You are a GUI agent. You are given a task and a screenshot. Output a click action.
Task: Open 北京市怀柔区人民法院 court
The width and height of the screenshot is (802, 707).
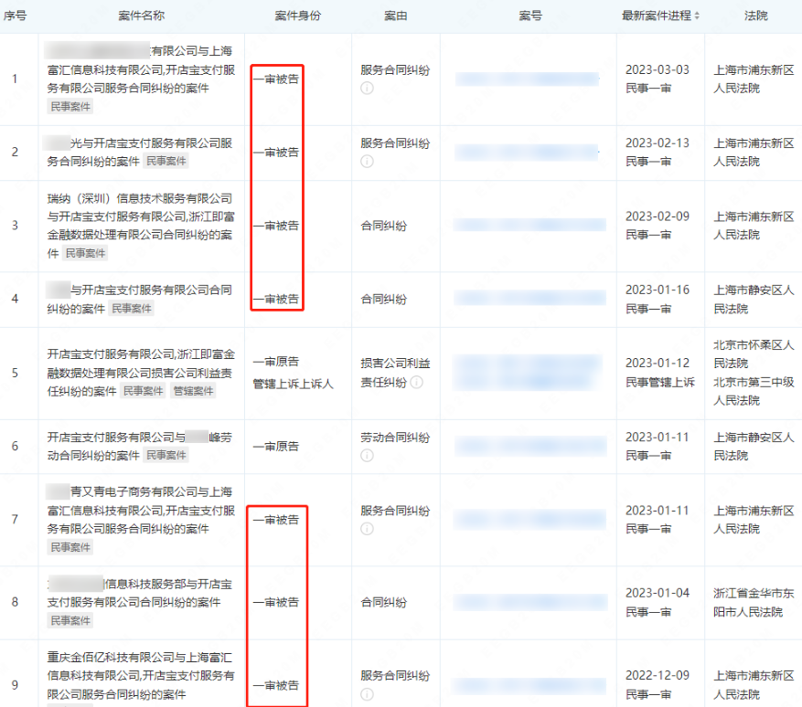tap(754, 354)
